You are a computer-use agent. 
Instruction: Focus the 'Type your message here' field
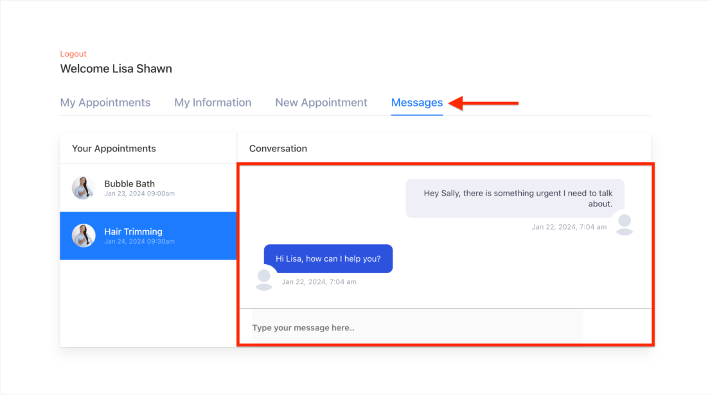tap(417, 328)
